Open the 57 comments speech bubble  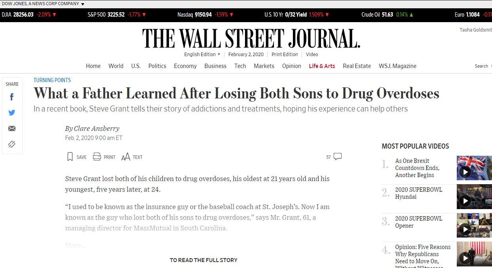point(334,157)
